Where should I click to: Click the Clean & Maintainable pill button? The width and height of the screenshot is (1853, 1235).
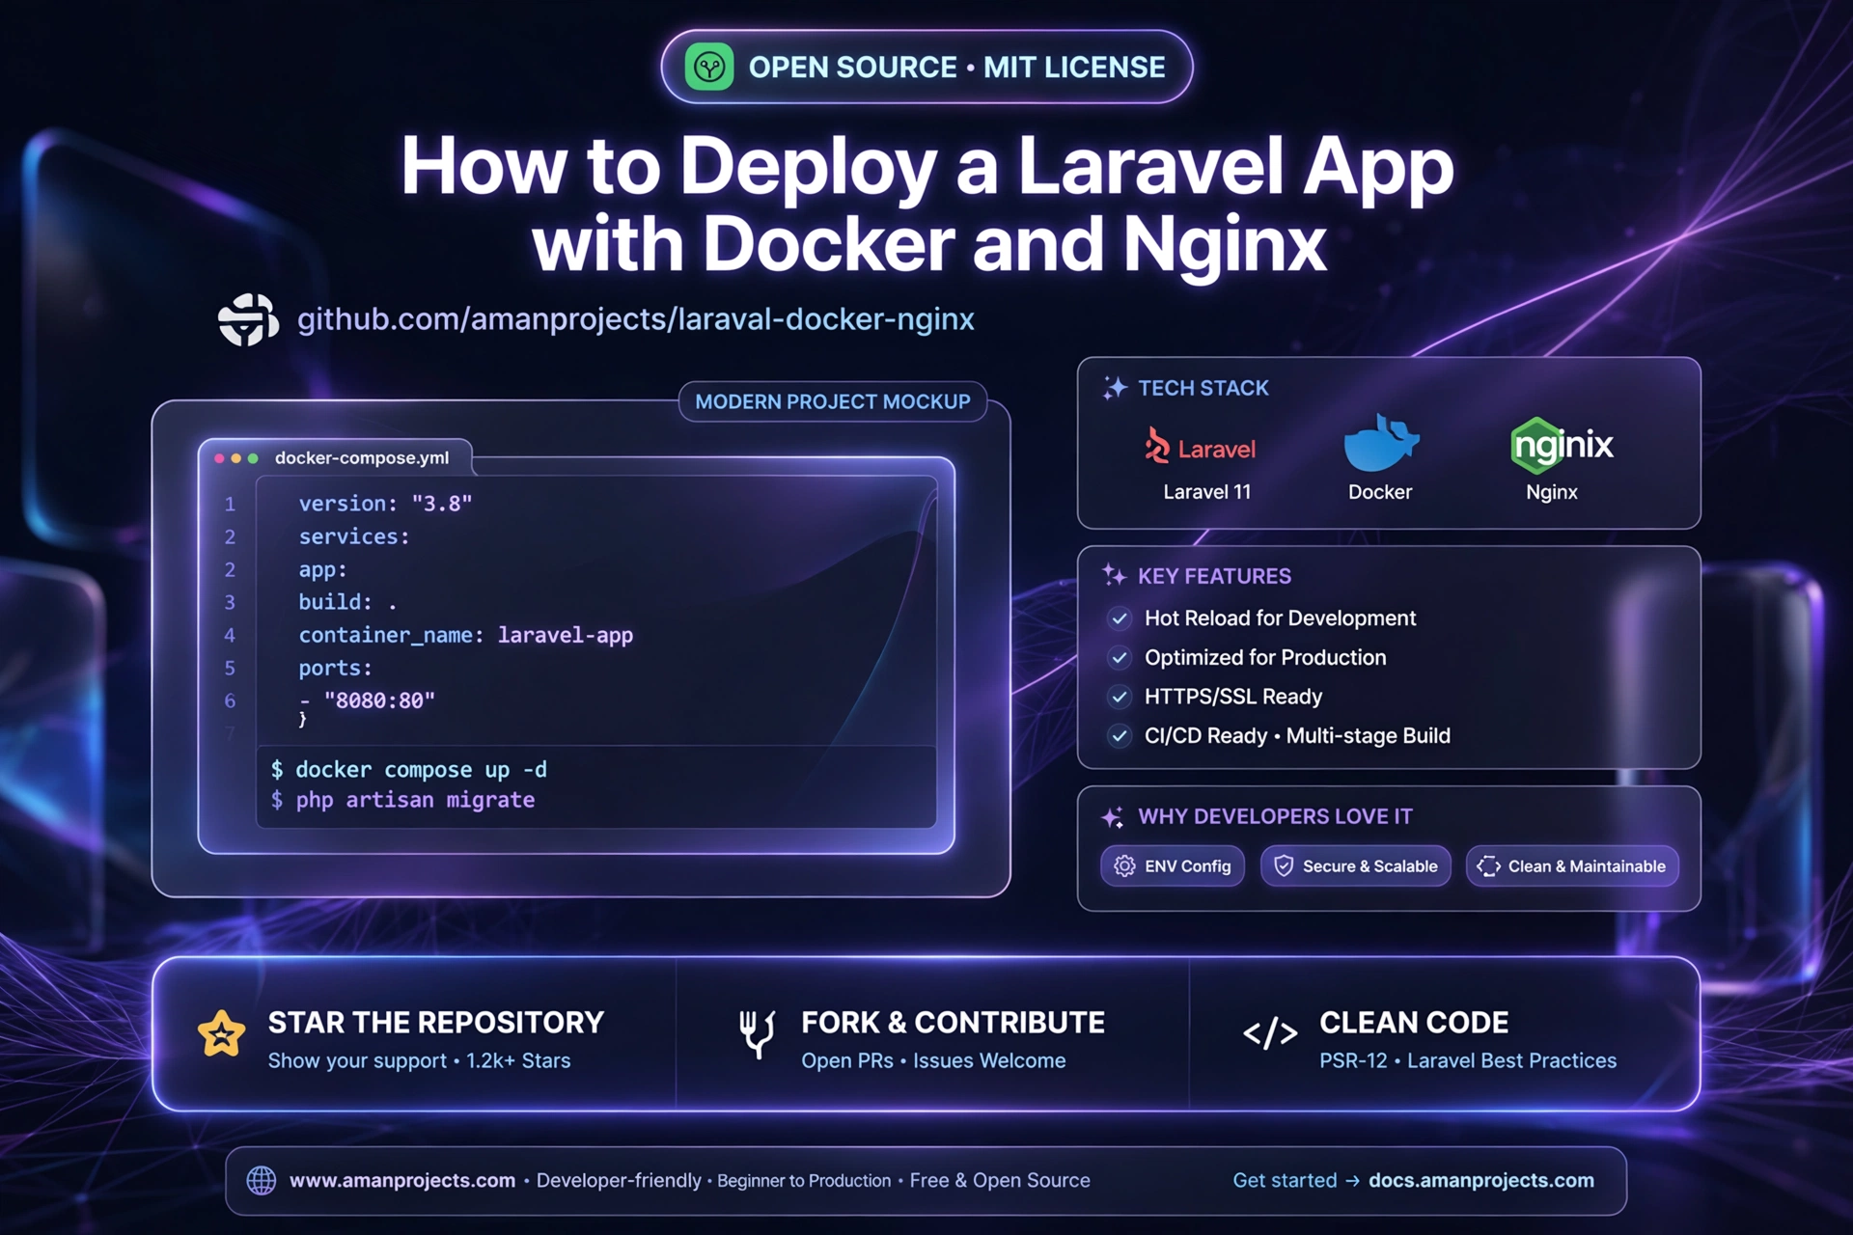click(1572, 866)
